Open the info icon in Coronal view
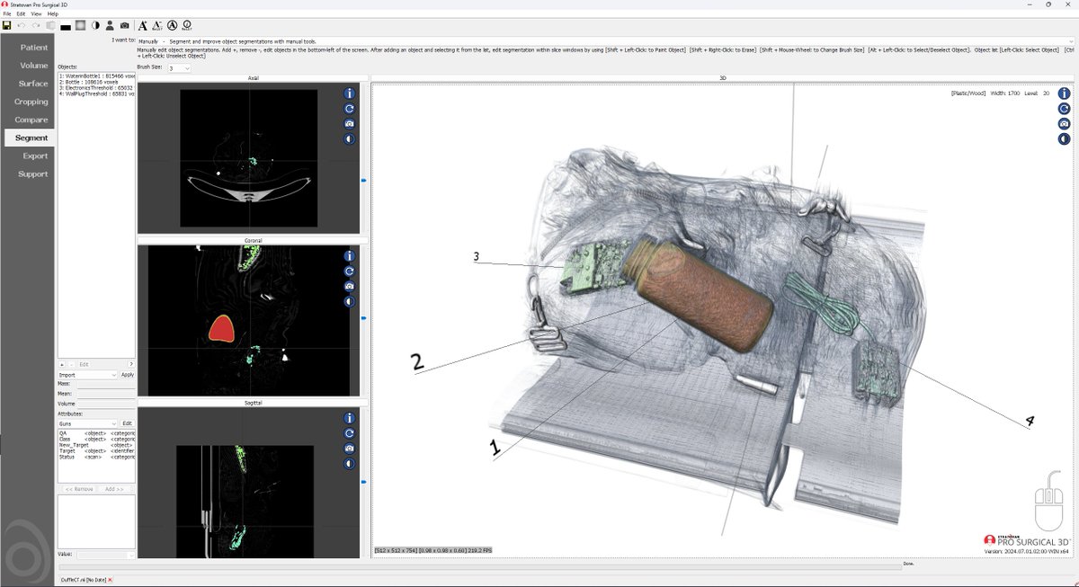The width and height of the screenshot is (1079, 587). tap(349, 256)
